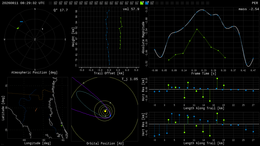The image size is (260, 146).
Task: Click the gray station 20 indicator box
Action: (152, 3)
